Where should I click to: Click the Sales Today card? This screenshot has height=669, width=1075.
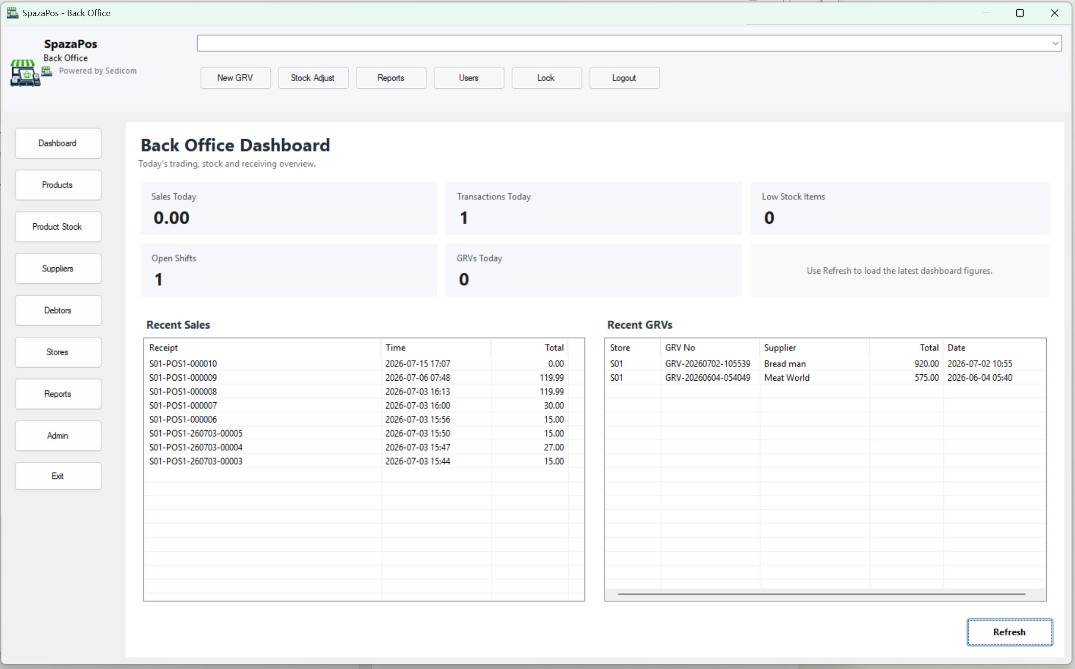(x=289, y=209)
